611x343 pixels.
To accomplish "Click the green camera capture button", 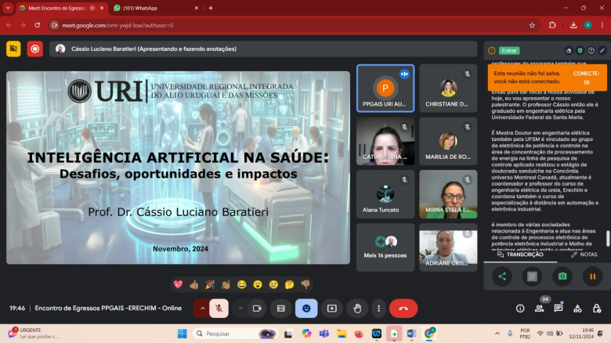I will click(562, 276).
